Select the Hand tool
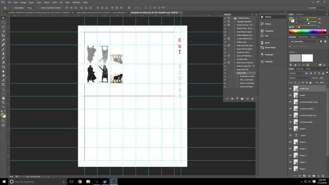The image size is (329, 185). pos(3,98)
